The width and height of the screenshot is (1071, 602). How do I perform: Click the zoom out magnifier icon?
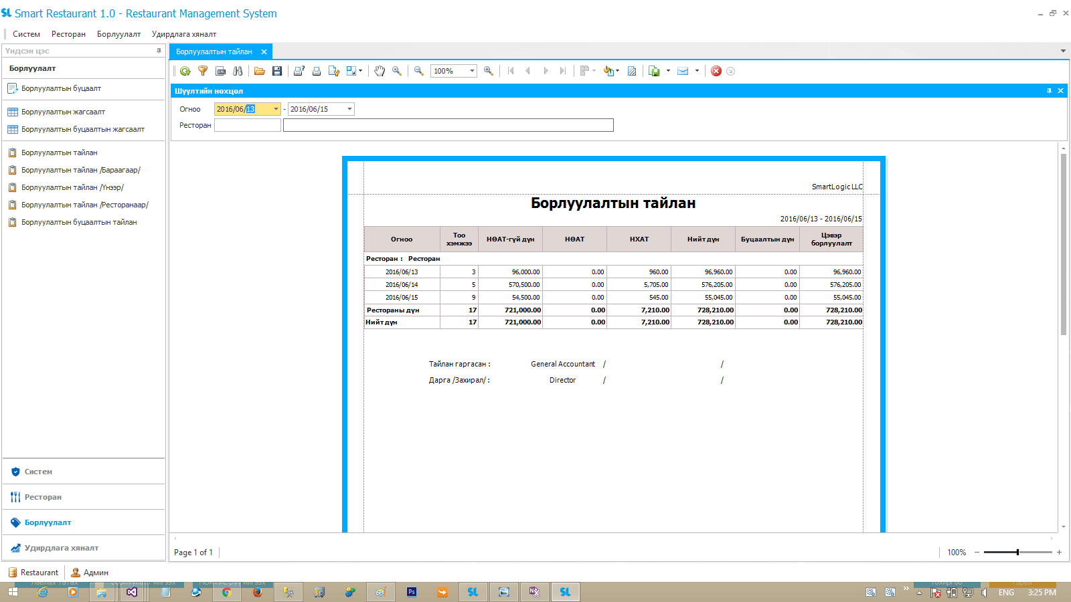coord(419,71)
